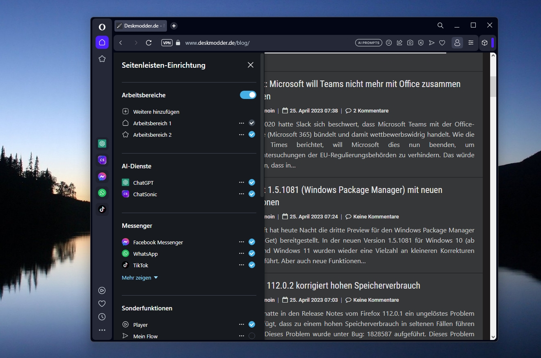Open the Teams article headline
The image size is (541, 358).
[x=363, y=90]
